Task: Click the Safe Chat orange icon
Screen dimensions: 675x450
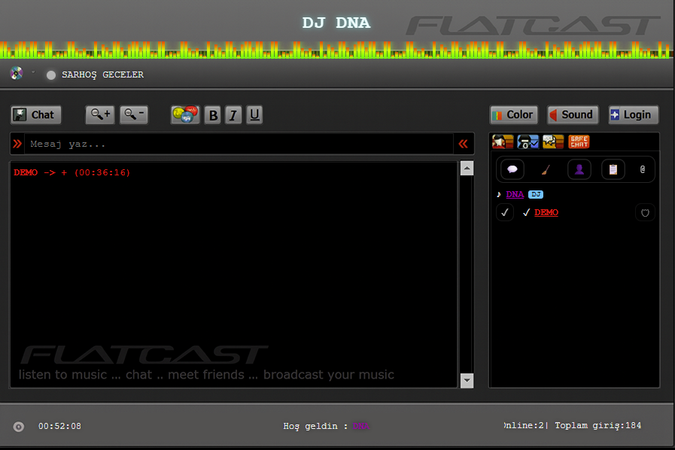Action: coord(579,141)
